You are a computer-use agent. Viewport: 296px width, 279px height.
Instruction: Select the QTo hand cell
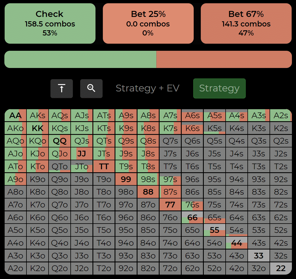pos(60,167)
